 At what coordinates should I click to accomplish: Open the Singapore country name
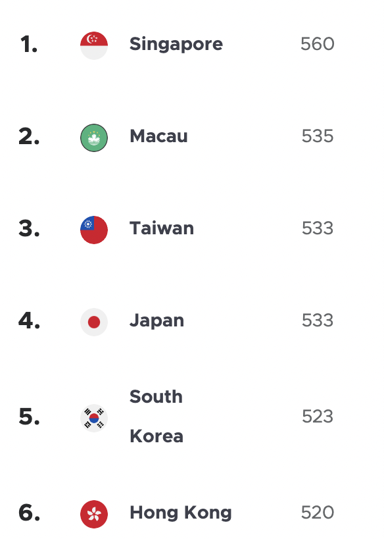point(176,45)
